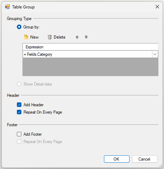Close the Table Group dialog
164x169 pixels.
click(157, 7)
